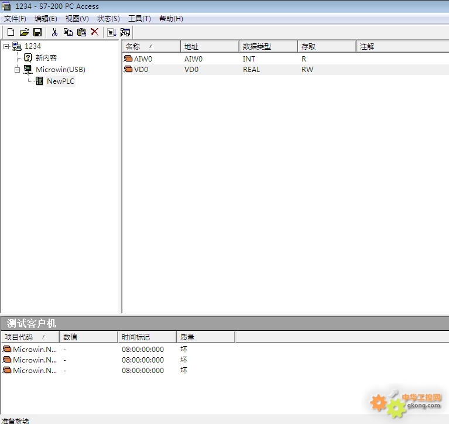Open the 视图(V) menu
This screenshot has width=449, height=424.
click(x=77, y=19)
